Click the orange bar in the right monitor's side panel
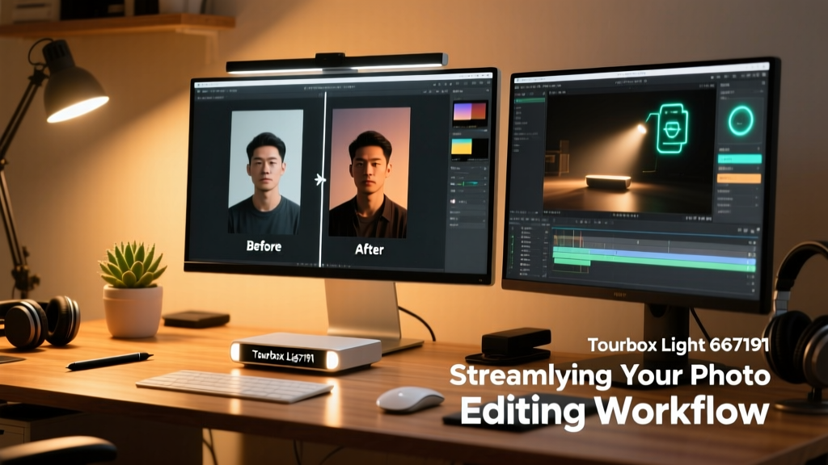This screenshot has width=828, height=465. pos(739,178)
